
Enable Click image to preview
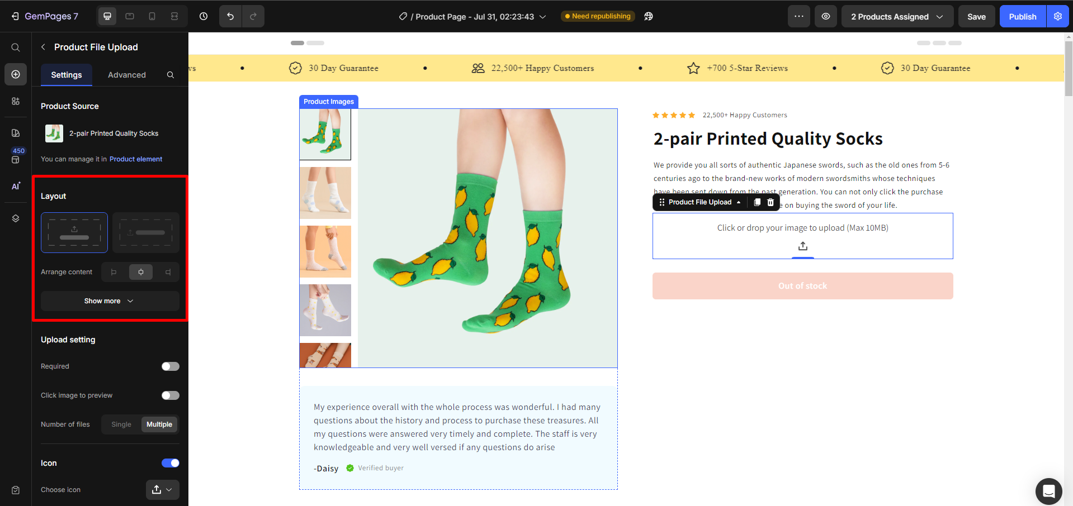(x=170, y=395)
